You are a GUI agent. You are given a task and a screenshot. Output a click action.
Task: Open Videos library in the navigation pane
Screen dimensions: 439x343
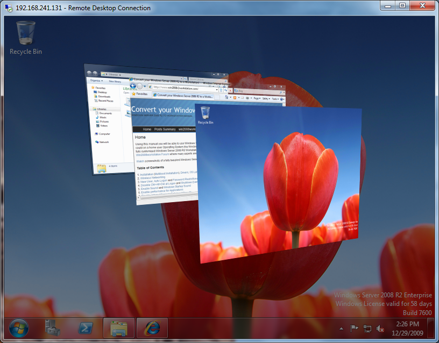coord(102,126)
